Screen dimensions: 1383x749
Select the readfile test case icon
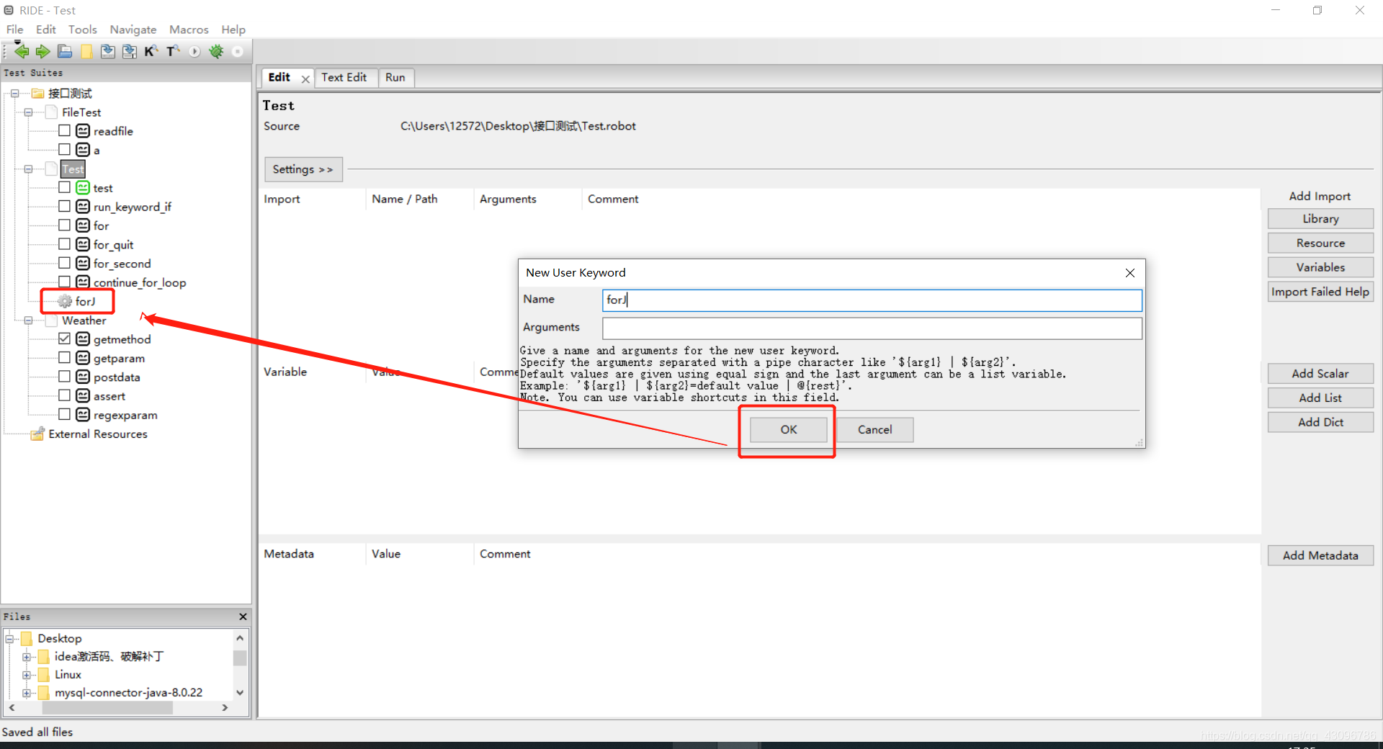click(83, 130)
